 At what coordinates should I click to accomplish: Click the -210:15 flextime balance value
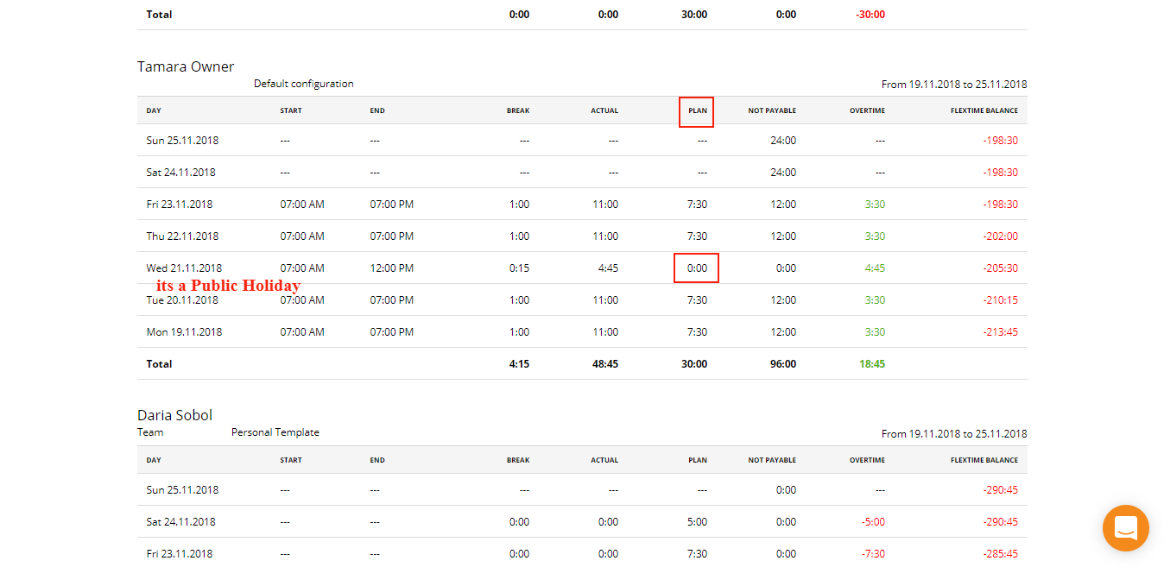click(1000, 300)
